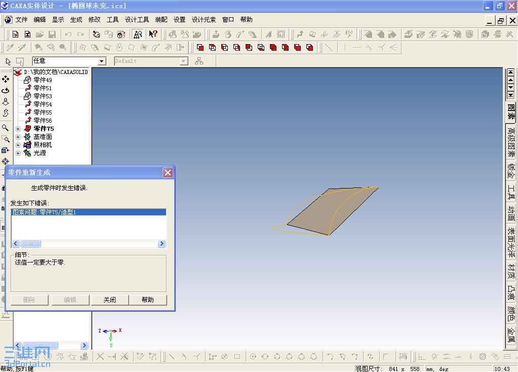Open the 任意 selection filter dropdown
This screenshot has height=372, width=518.
tap(101, 61)
